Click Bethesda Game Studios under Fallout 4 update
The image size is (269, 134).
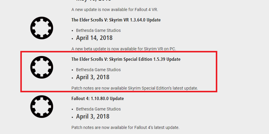98,109
